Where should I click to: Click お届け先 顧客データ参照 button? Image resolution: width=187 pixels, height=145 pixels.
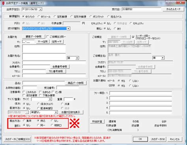point(34,36)
